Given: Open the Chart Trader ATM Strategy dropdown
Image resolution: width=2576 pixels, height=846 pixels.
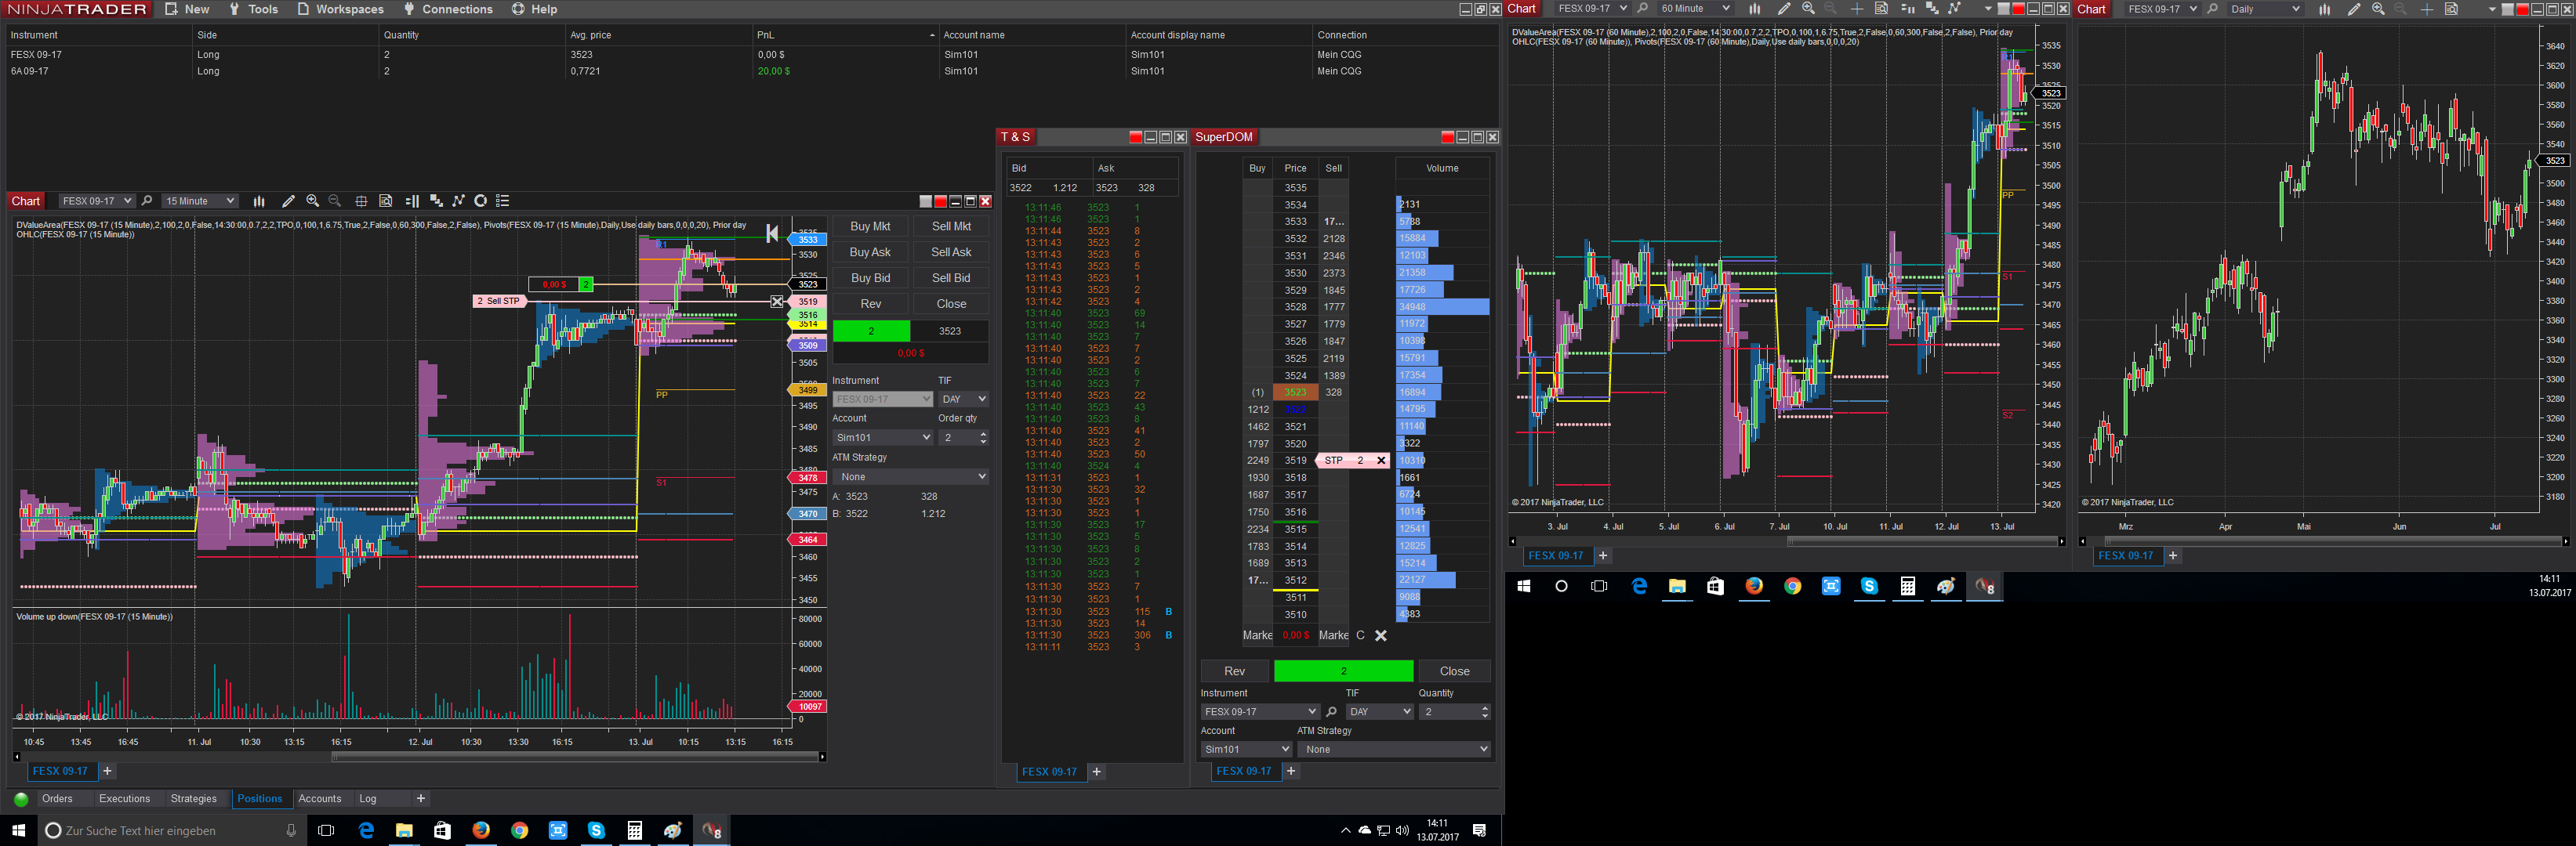Looking at the screenshot, I should click(910, 476).
